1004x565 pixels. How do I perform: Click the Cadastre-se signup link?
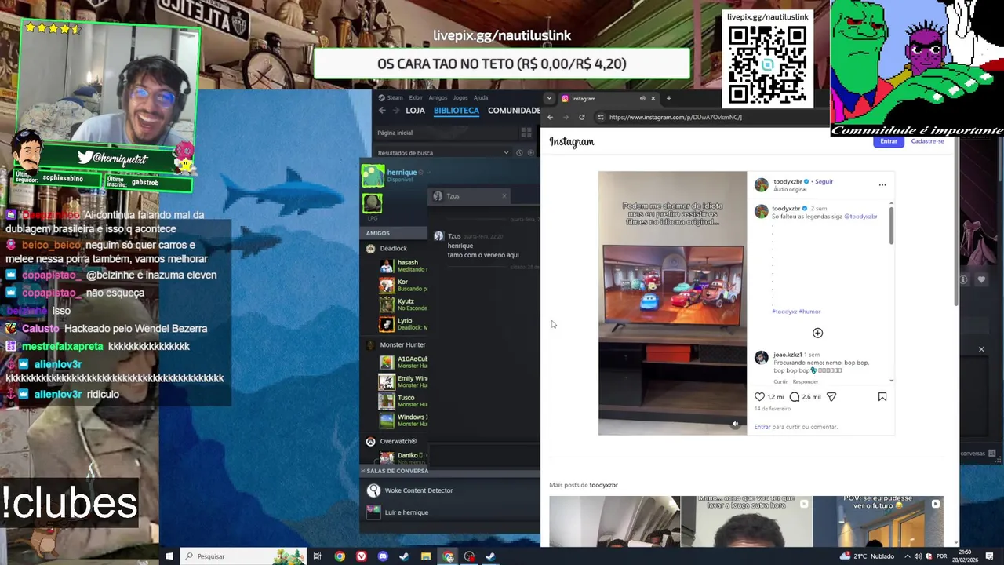click(x=928, y=141)
